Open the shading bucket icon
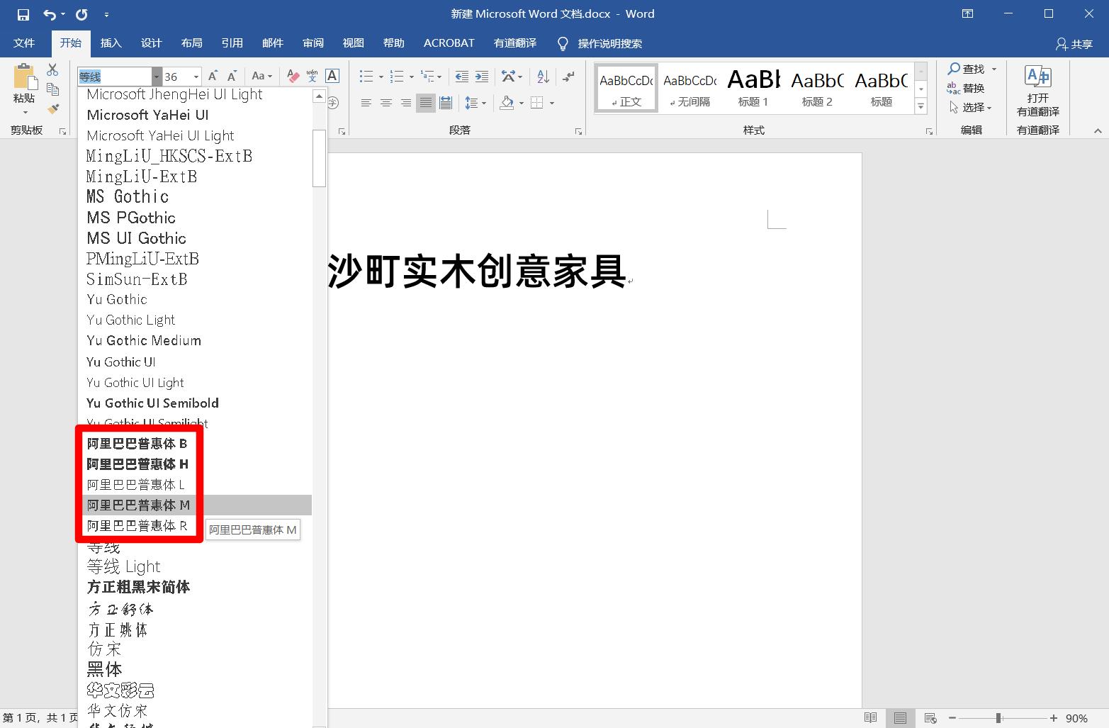 (506, 103)
